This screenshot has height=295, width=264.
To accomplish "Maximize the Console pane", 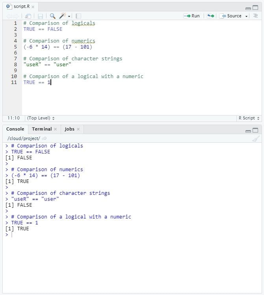I will 256,130.
